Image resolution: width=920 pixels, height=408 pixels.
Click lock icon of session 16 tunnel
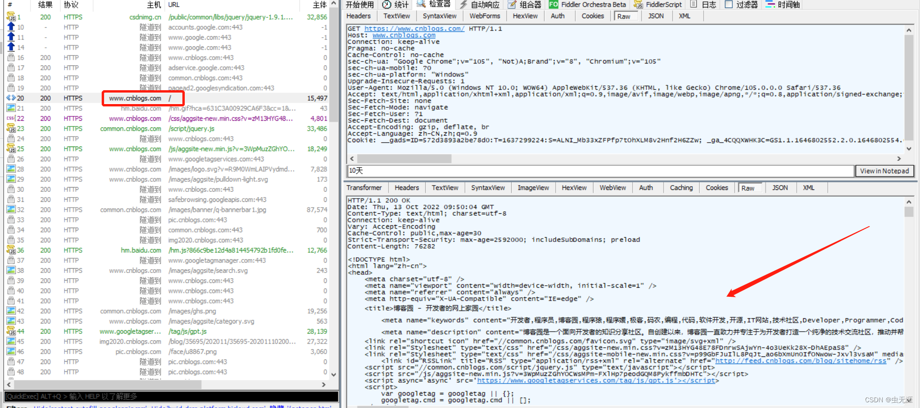tap(11, 58)
